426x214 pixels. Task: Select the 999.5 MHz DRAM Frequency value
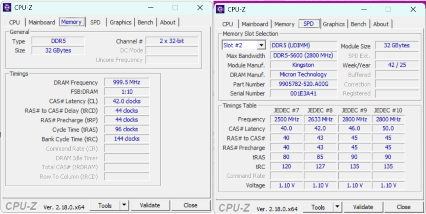tap(127, 82)
